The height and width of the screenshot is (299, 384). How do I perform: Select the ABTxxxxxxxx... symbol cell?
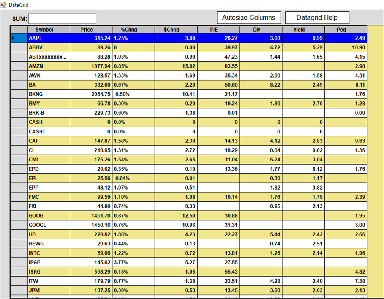tap(49, 57)
